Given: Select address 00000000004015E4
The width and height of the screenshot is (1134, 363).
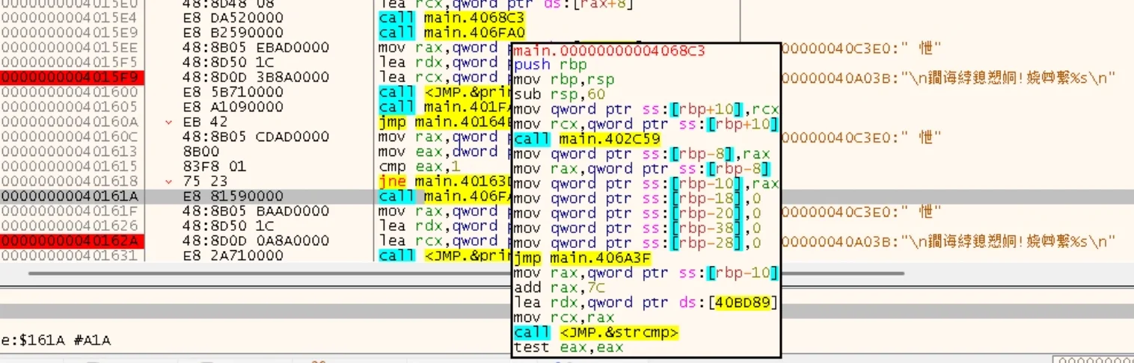Looking at the screenshot, I should (x=69, y=18).
